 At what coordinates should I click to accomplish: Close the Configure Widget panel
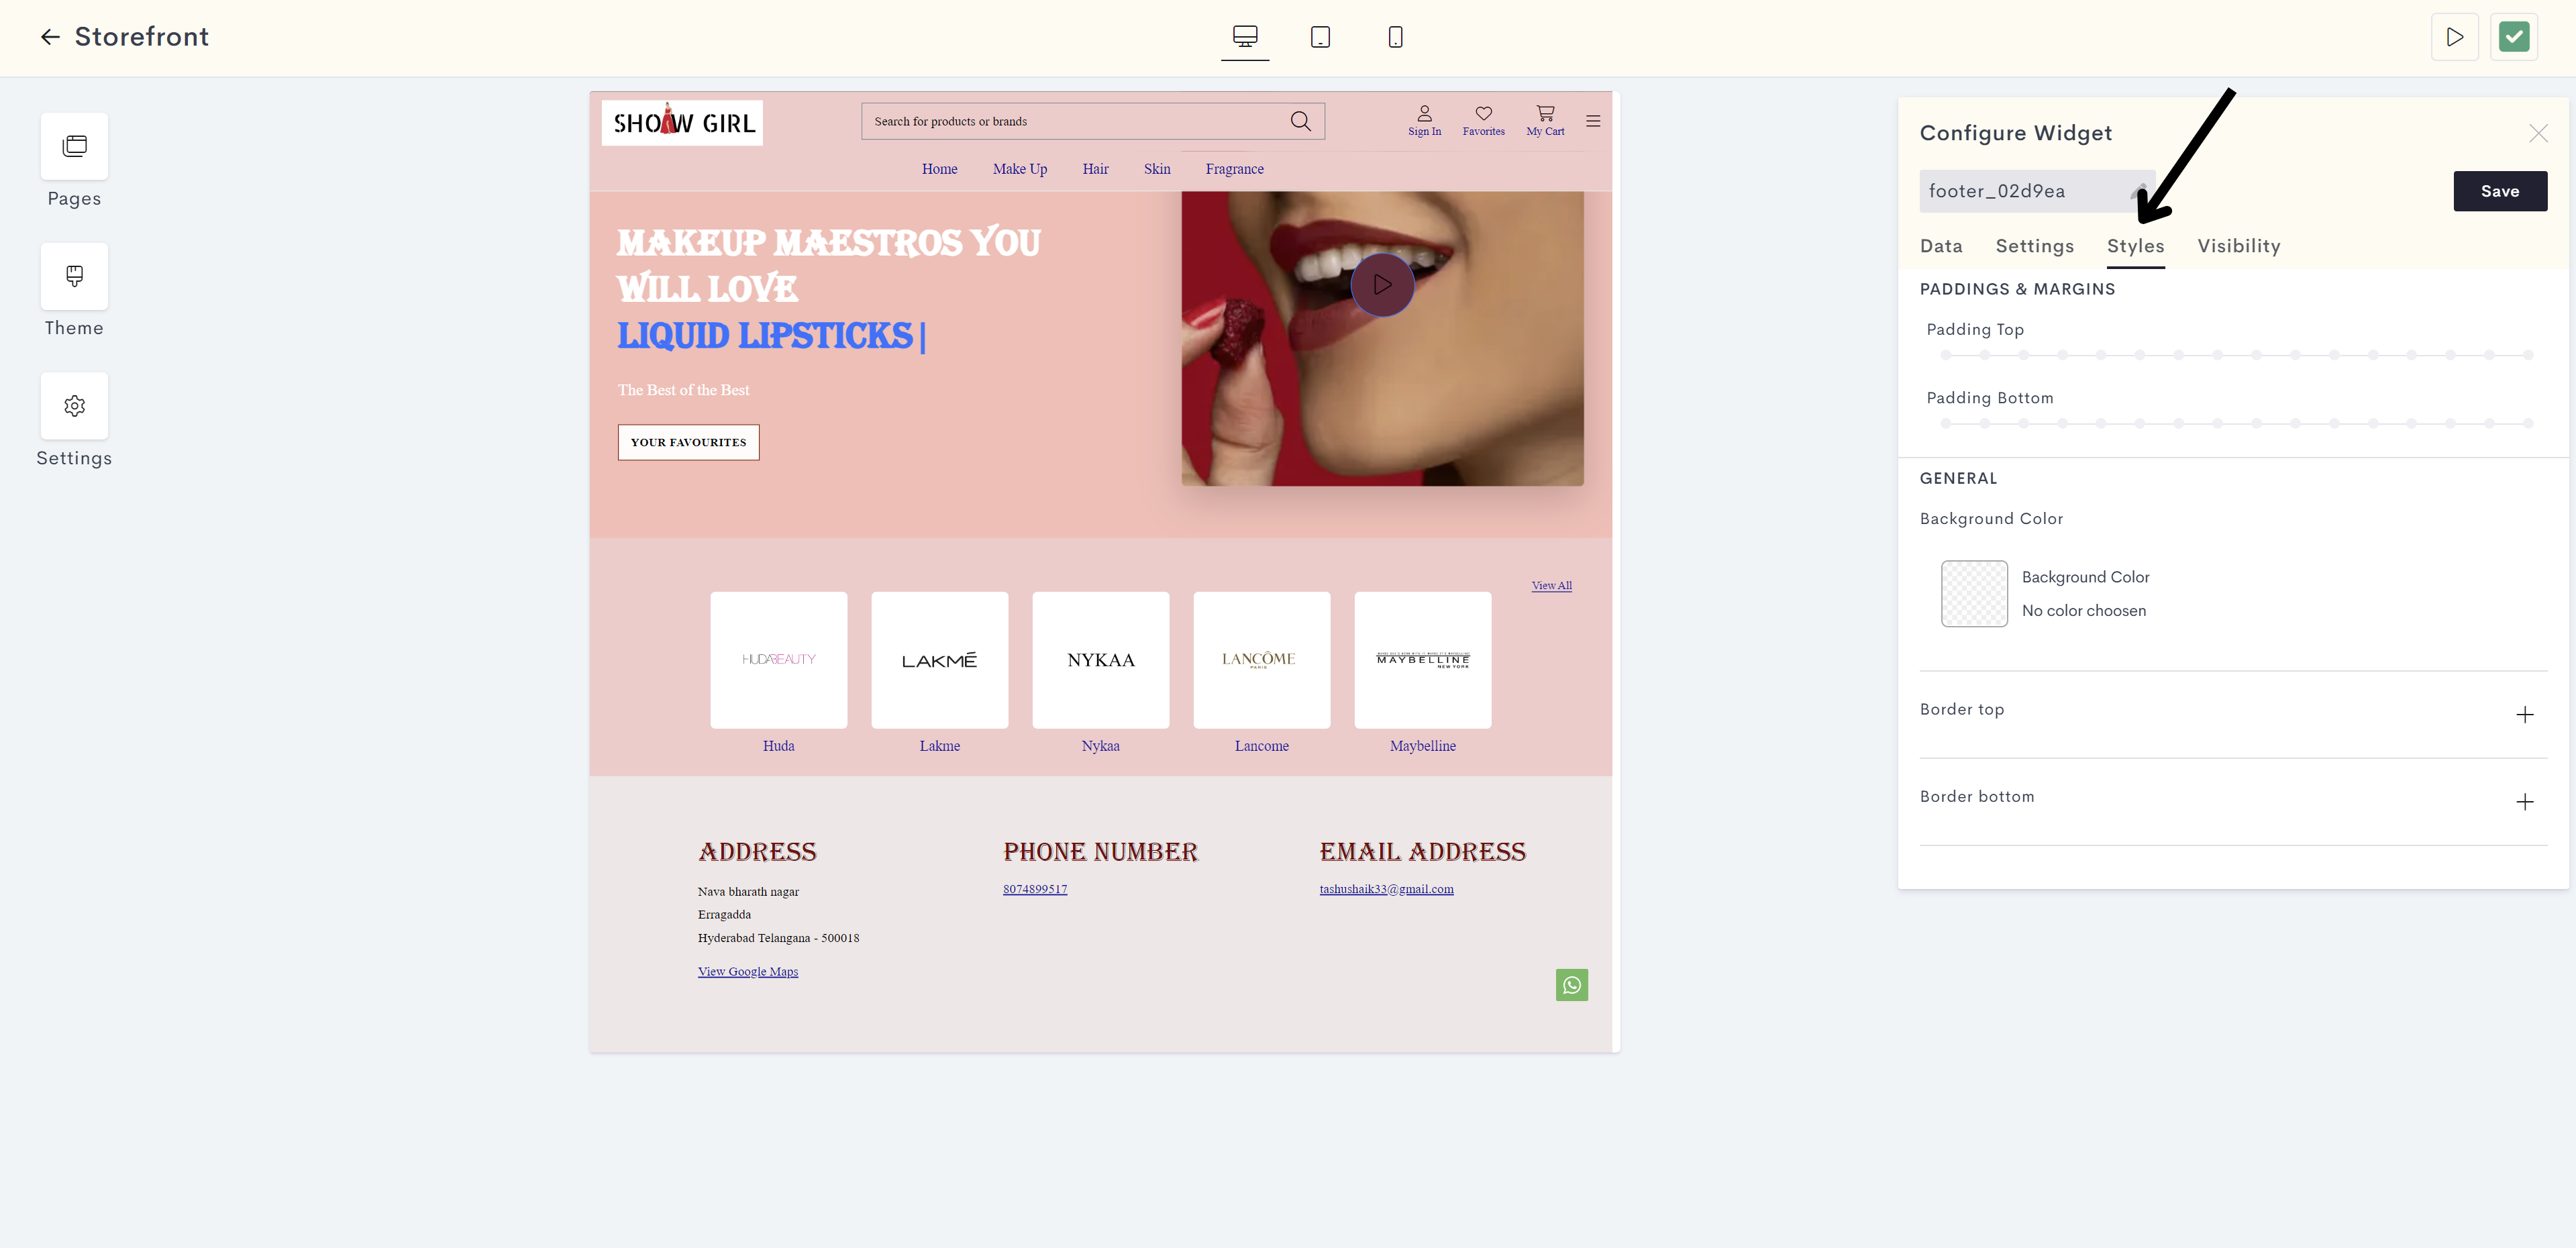[2537, 133]
